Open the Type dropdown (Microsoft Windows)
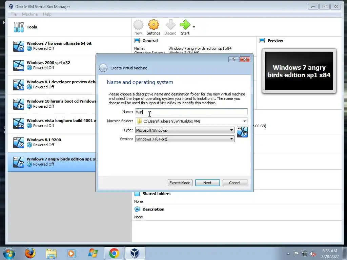 185,130
